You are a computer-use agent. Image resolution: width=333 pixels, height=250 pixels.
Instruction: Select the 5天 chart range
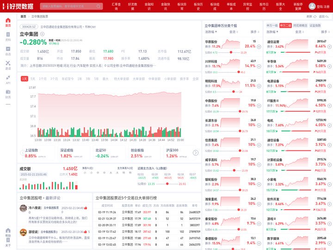33,79
